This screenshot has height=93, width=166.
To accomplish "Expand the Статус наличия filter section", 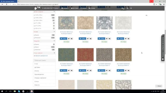I will pyautogui.click(x=54, y=53).
